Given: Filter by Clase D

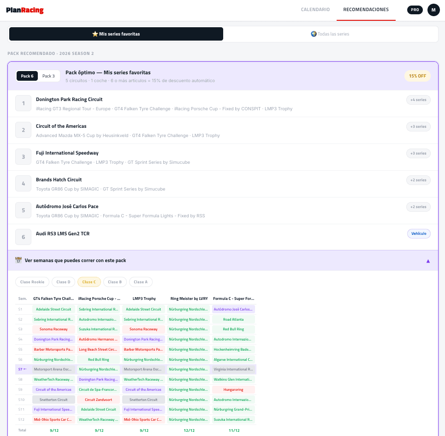Looking at the screenshot, I should (63, 282).
